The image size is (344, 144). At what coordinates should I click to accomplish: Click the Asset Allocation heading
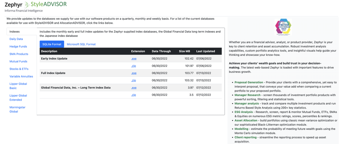(x=246, y=121)
